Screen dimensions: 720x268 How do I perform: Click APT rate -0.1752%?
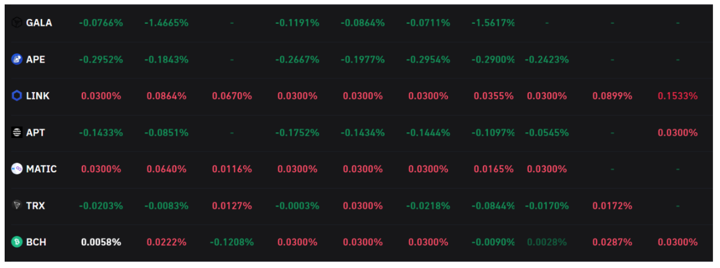coord(297,132)
